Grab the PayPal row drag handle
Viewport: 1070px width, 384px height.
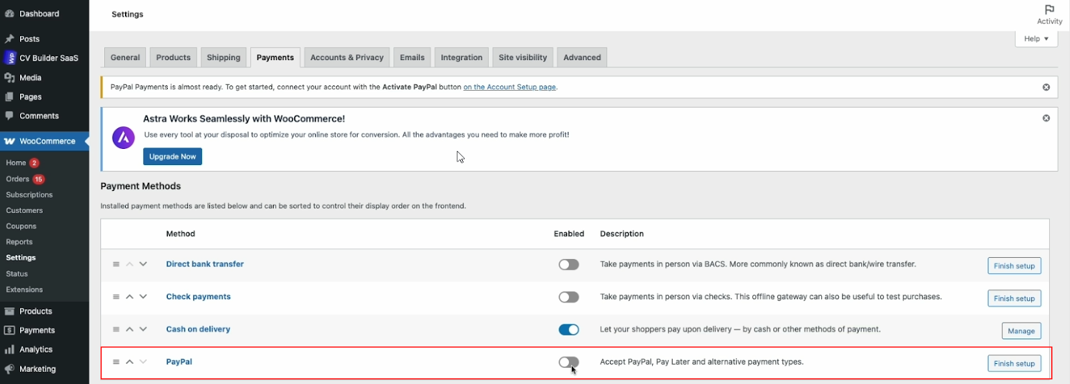pos(116,362)
